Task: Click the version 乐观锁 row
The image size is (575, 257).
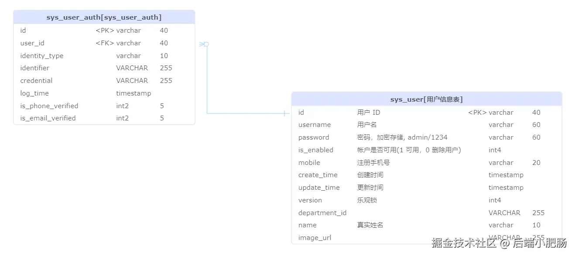Action: tap(310, 200)
